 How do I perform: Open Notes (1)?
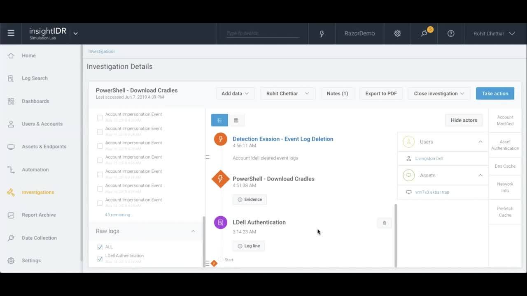point(337,93)
